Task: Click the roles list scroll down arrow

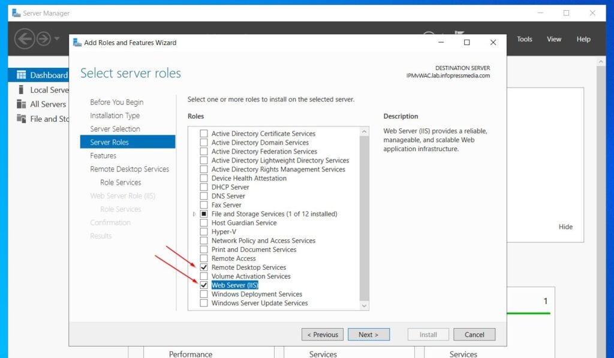Action: [364, 305]
